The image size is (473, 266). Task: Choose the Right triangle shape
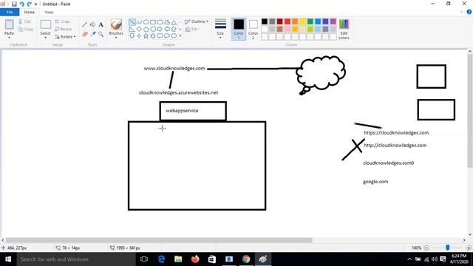[x=132, y=29]
